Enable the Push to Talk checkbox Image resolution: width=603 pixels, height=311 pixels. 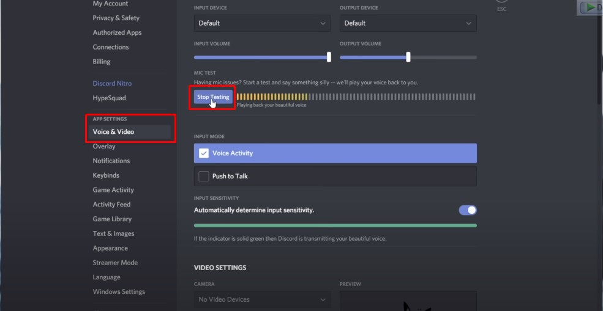204,176
